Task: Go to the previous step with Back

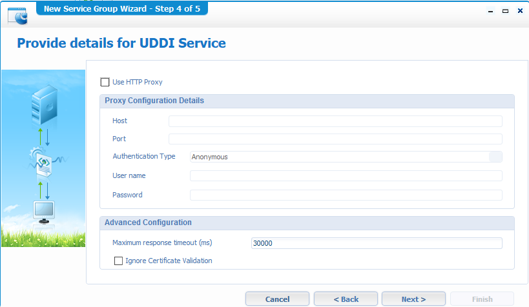Action: (346, 299)
